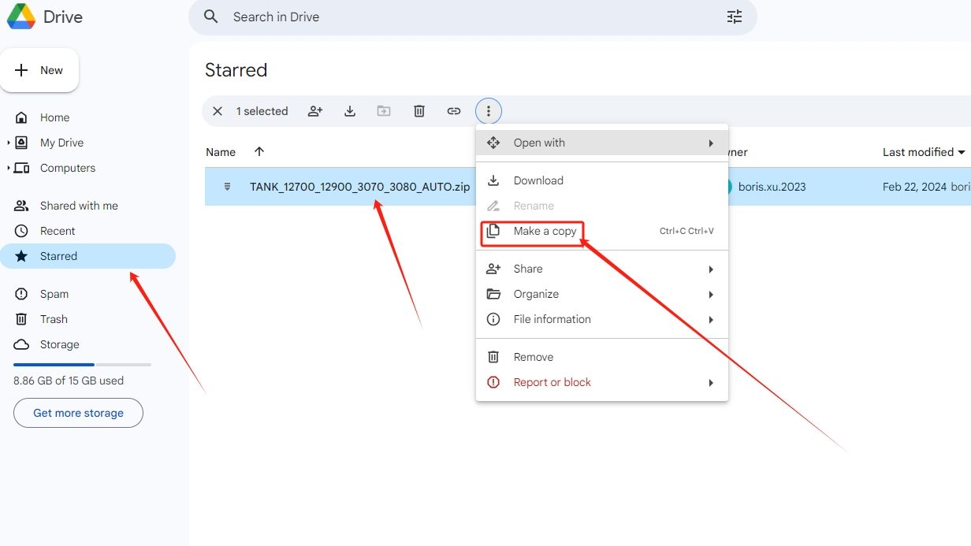Toggle the Name column sort arrow
Screen dimensions: 971x546
(x=259, y=152)
